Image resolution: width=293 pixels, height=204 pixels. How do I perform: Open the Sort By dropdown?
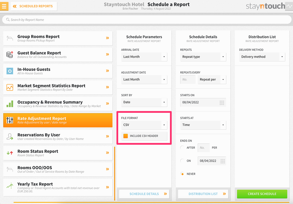coord(144,102)
